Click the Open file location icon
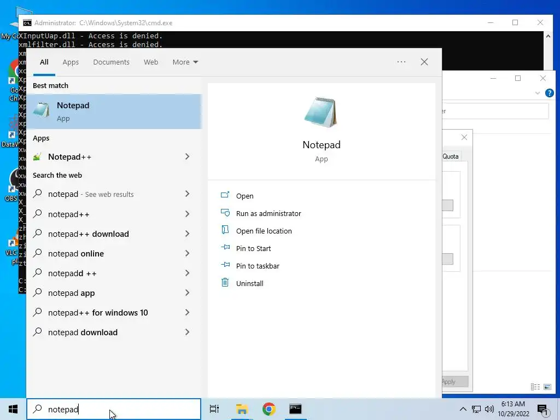 (225, 230)
